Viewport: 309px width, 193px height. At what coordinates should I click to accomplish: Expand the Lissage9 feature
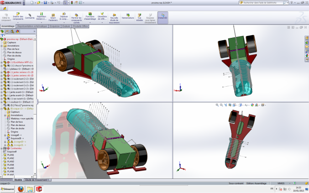point(5,135)
